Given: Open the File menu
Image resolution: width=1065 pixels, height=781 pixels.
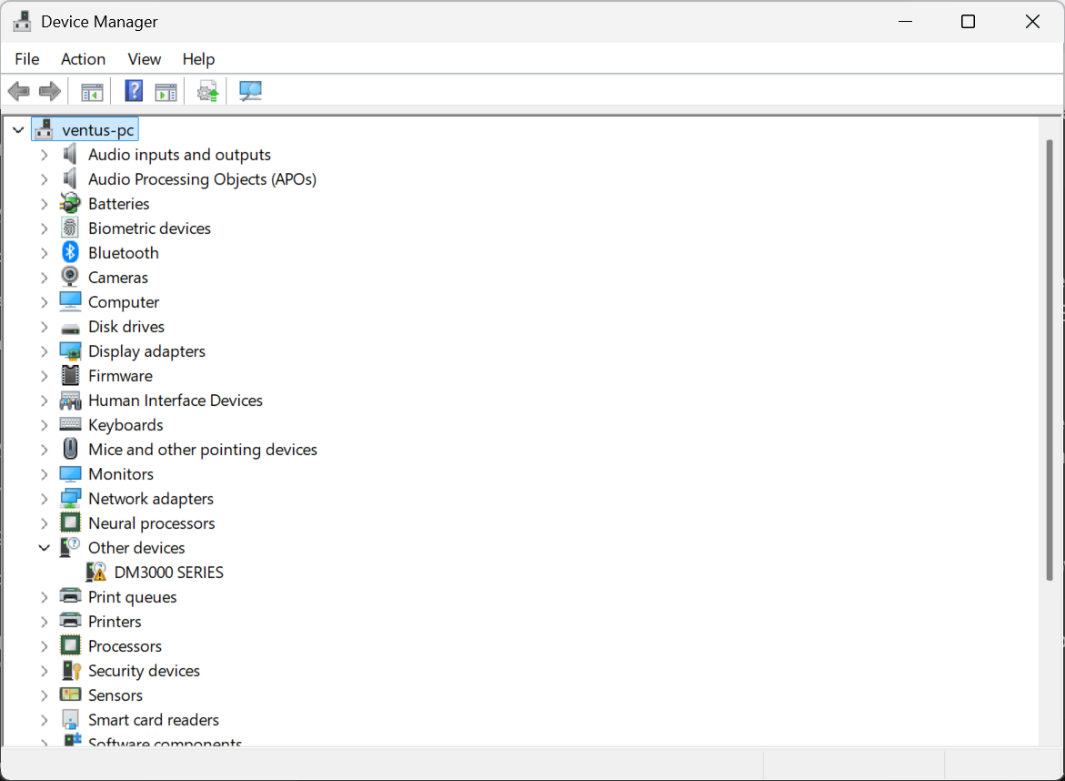Looking at the screenshot, I should 27,59.
